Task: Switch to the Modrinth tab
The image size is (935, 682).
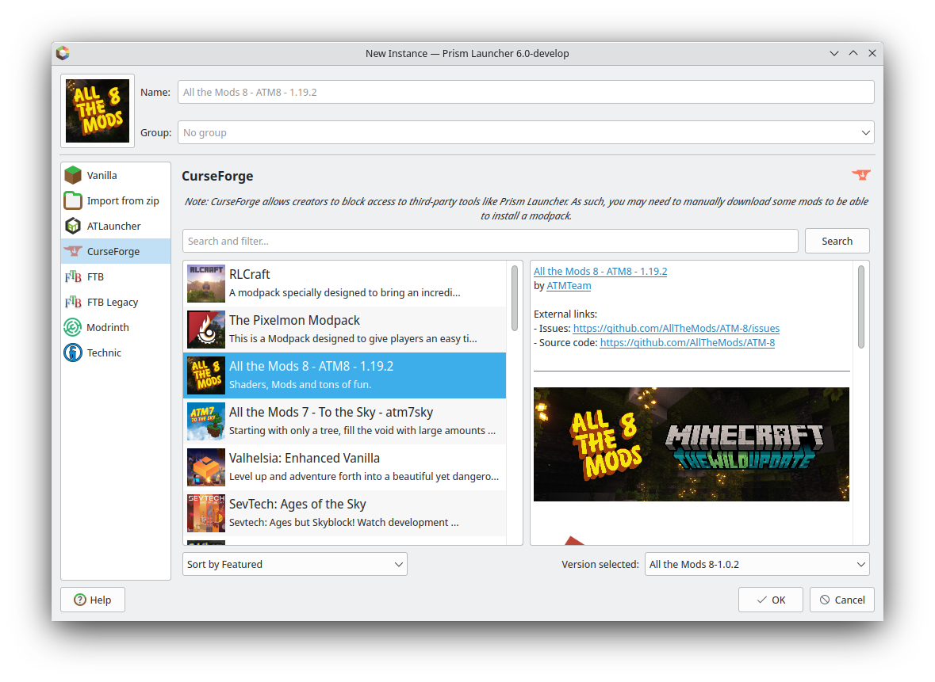Action: point(103,327)
